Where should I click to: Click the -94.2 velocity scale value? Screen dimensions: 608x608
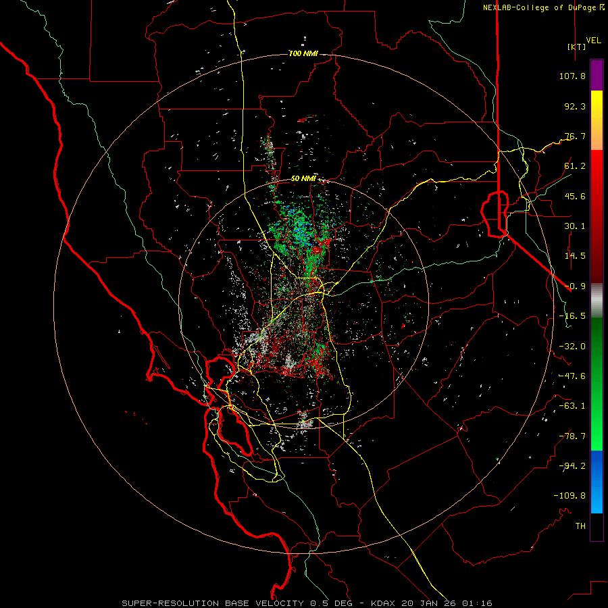(x=572, y=466)
